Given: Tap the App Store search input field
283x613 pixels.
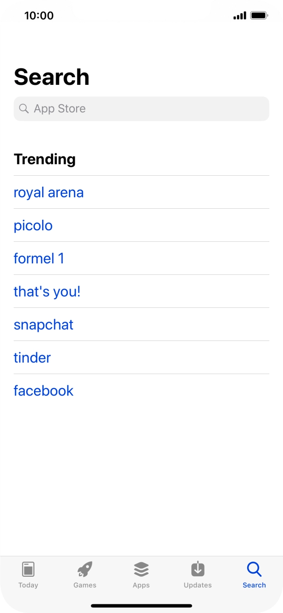Looking at the screenshot, I should (141, 109).
